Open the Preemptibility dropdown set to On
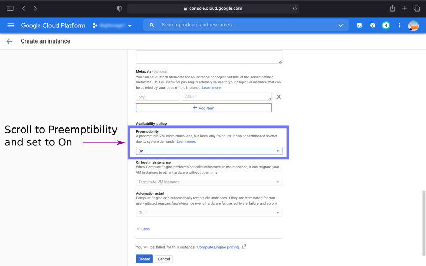426x266 pixels. click(x=209, y=151)
